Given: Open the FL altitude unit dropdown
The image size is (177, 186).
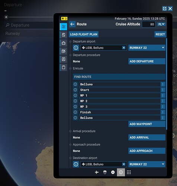Looking at the screenshot, I should click(161, 24).
